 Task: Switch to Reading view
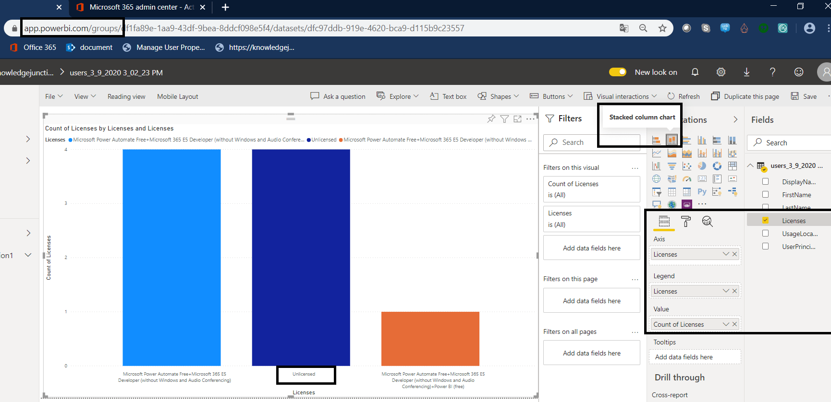126,96
